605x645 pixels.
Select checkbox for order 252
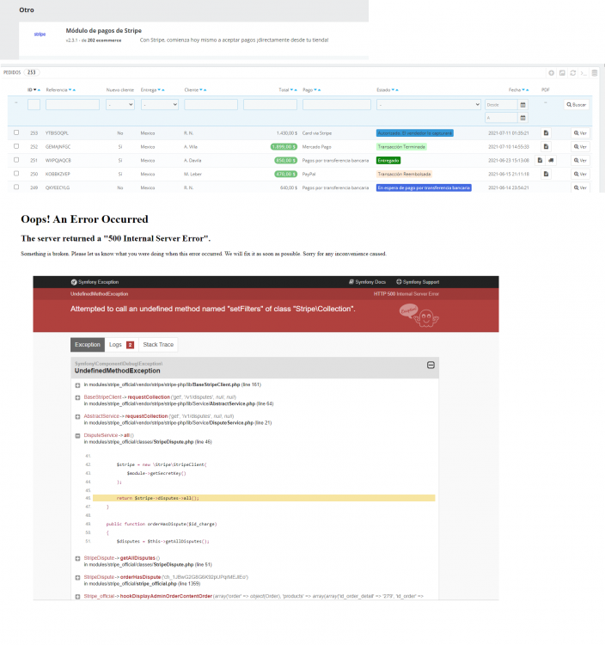point(16,146)
